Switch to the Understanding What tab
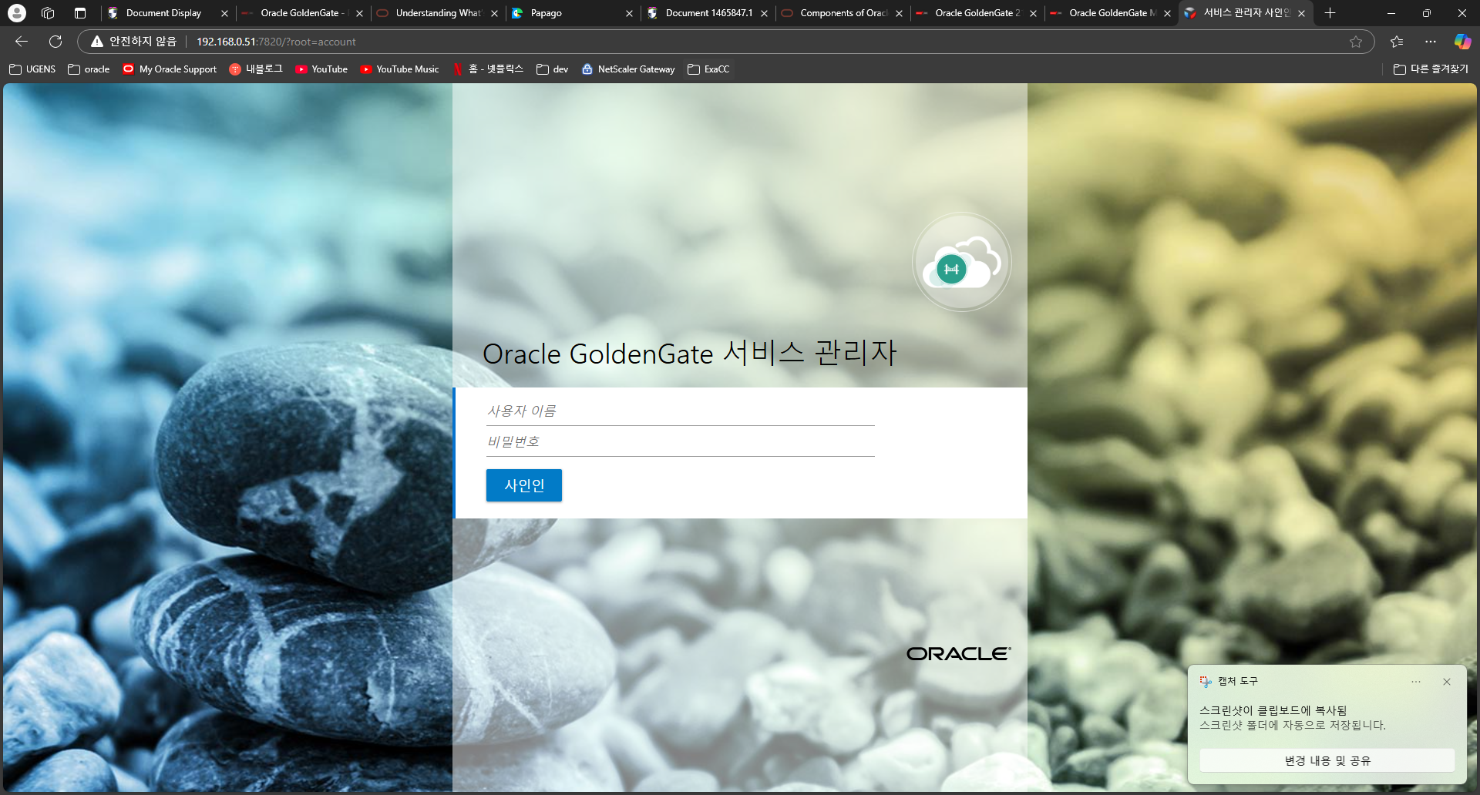 pos(438,13)
